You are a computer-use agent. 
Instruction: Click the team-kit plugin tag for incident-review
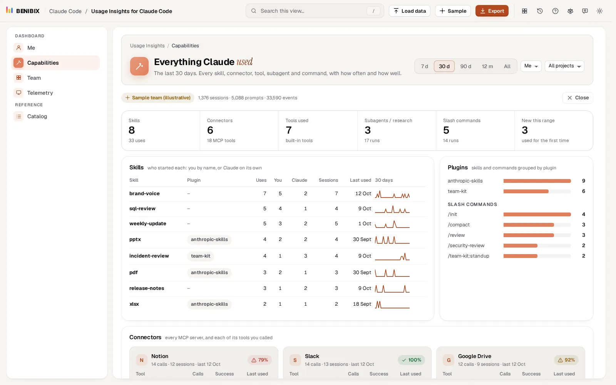[x=201, y=256]
